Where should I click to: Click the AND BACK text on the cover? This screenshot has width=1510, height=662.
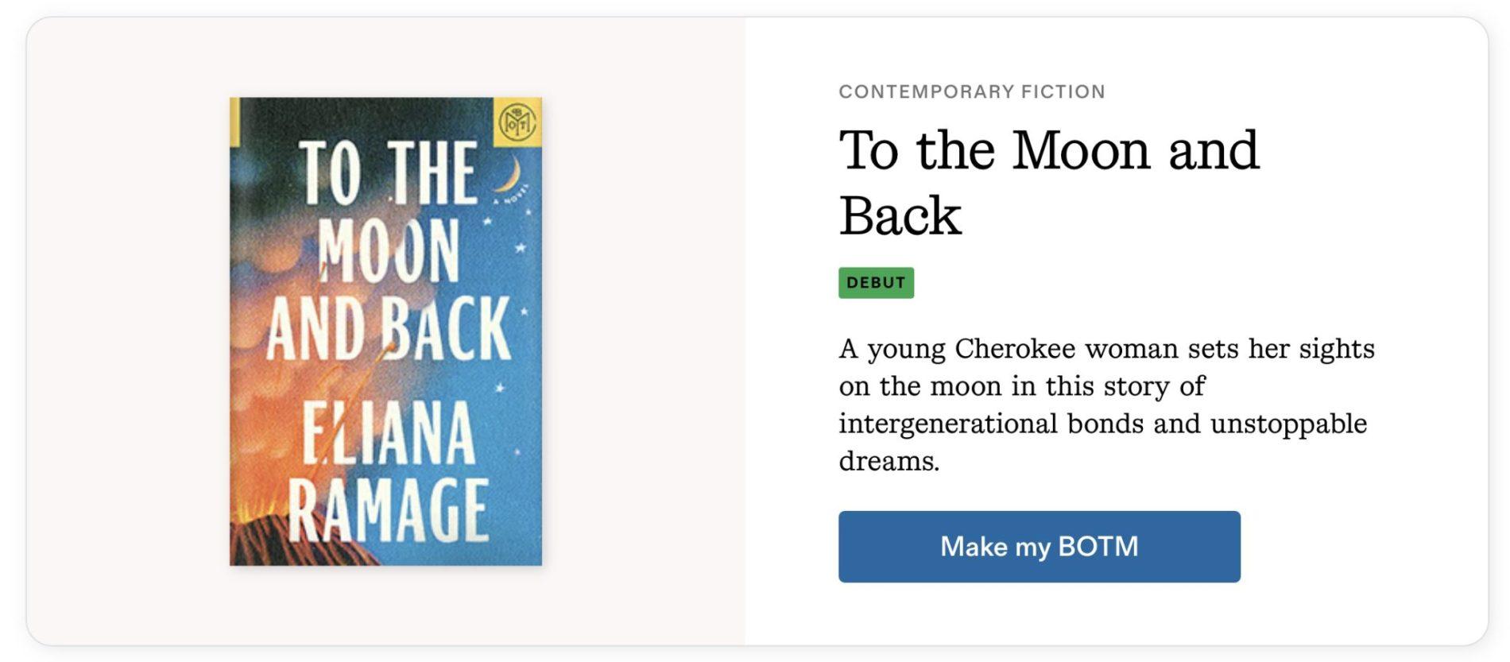[x=387, y=329]
